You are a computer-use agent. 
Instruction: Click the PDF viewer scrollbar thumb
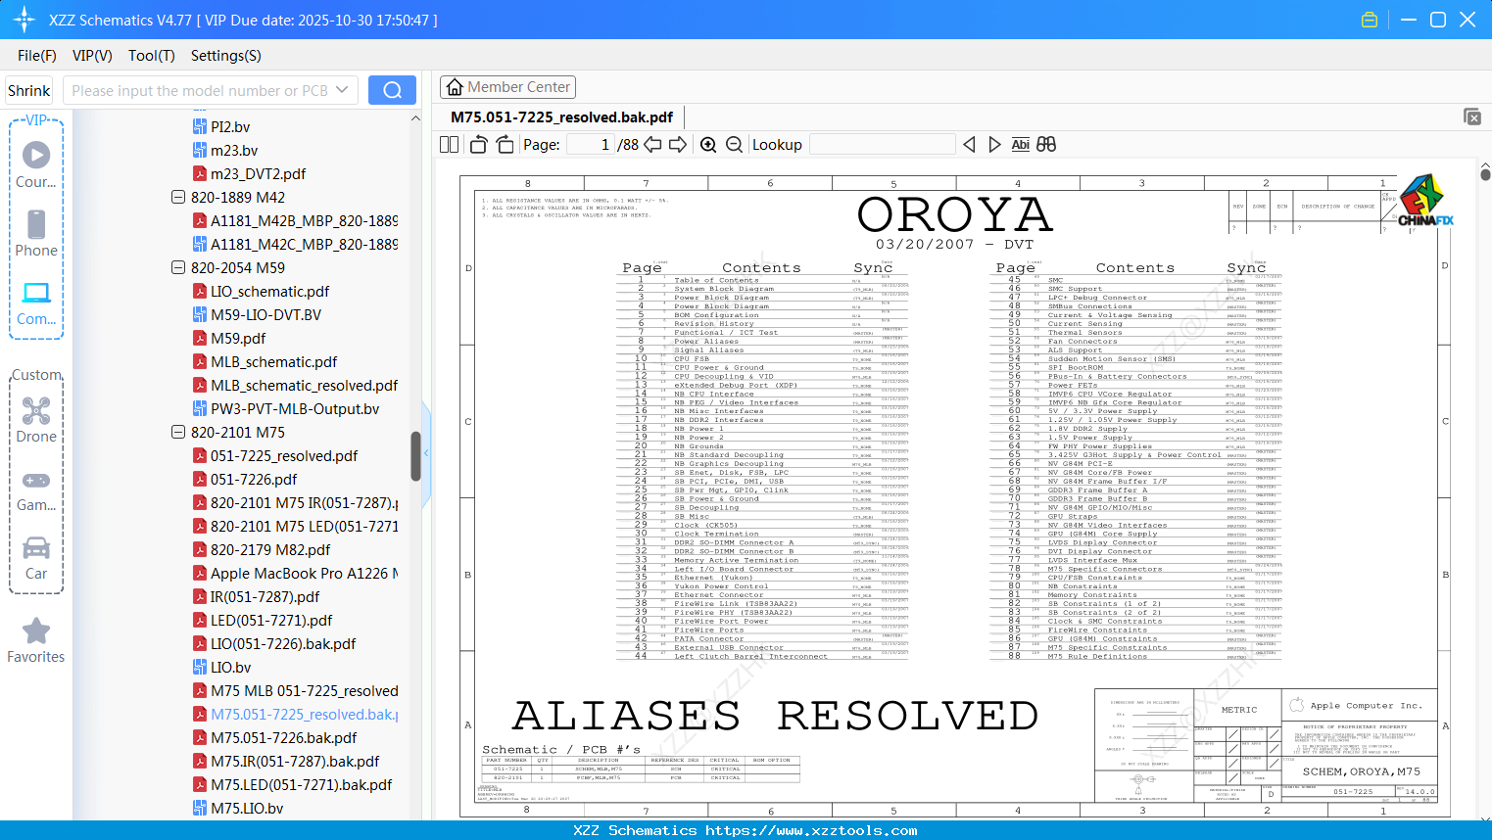pyautogui.click(x=1485, y=175)
